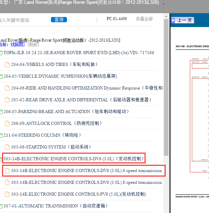209x213 pixels.
Task: Select 206-05-PARKING BRAKE AND ACTUATION entry
Action: [66, 111]
